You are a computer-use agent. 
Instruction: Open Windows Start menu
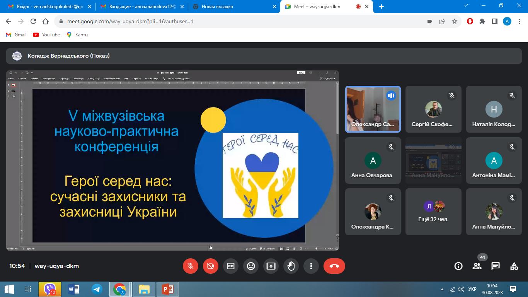pos(9,289)
